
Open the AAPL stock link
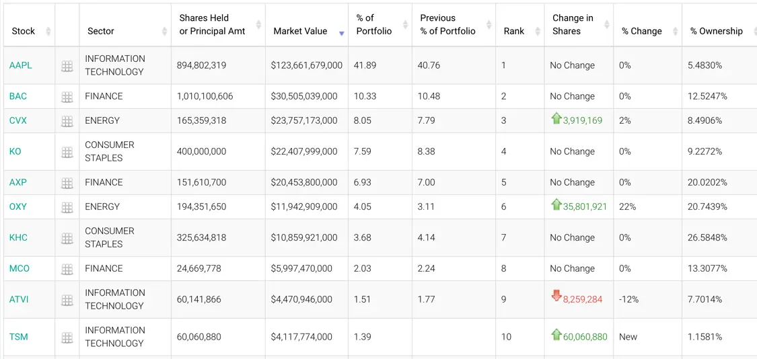21,65
